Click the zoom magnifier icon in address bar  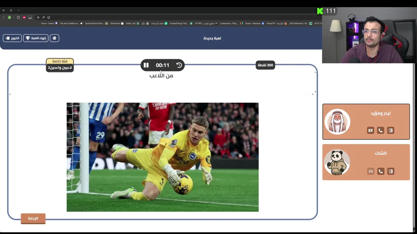point(43,17)
